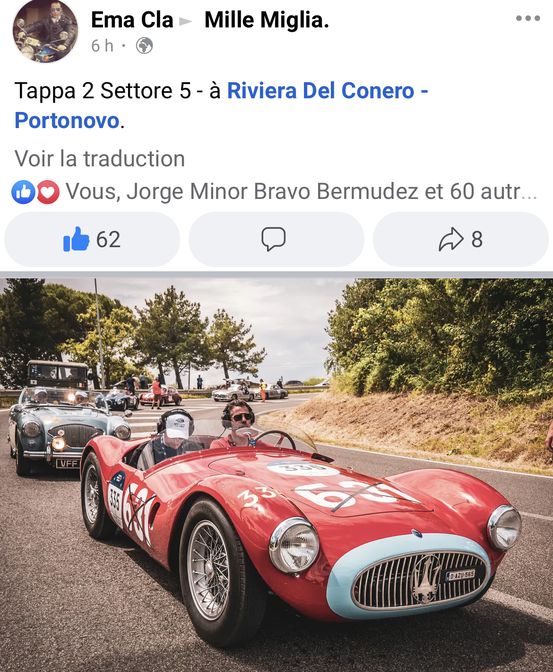Screen dimensions: 553x672
Task: Tap Voir la traduction
Action: pyautogui.click(x=100, y=159)
